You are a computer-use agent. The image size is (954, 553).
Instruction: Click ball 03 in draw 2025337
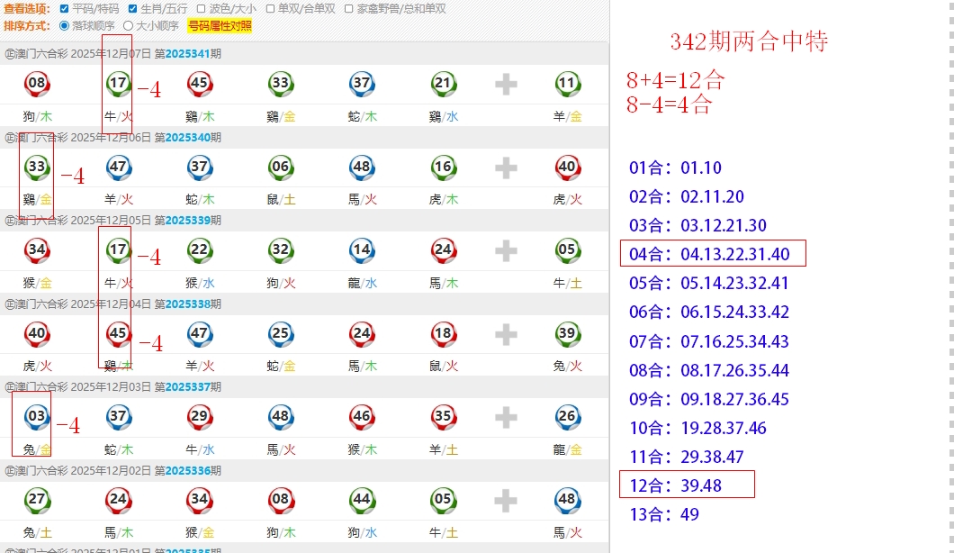click(37, 417)
